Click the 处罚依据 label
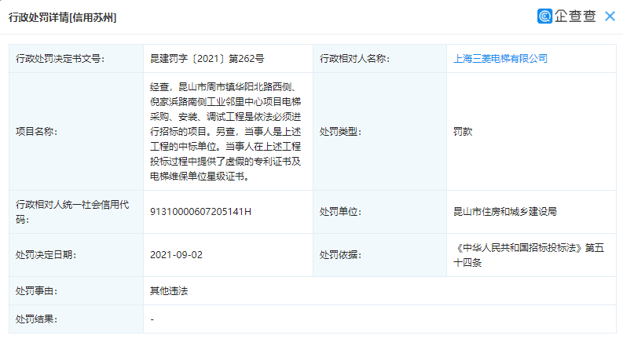Screen dimensions: 623x339 tap(340, 255)
